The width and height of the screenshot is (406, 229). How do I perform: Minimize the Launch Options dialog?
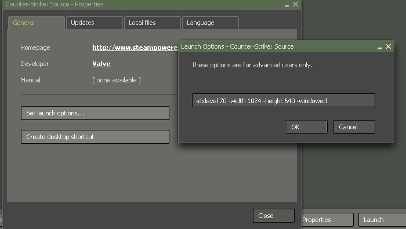click(x=379, y=48)
